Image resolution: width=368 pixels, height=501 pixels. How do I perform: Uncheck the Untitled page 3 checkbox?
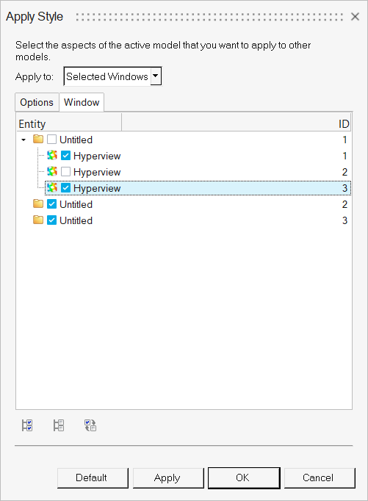51,220
